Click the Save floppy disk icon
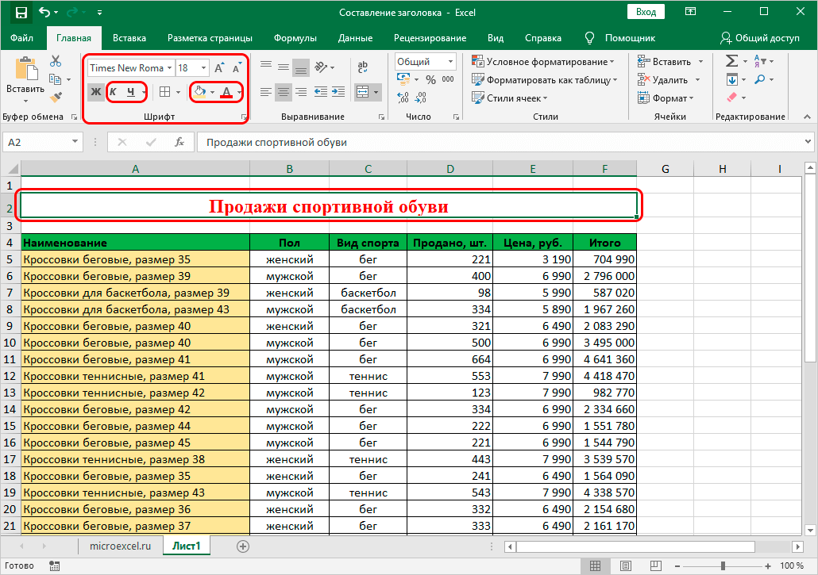 tap(21, 13)
